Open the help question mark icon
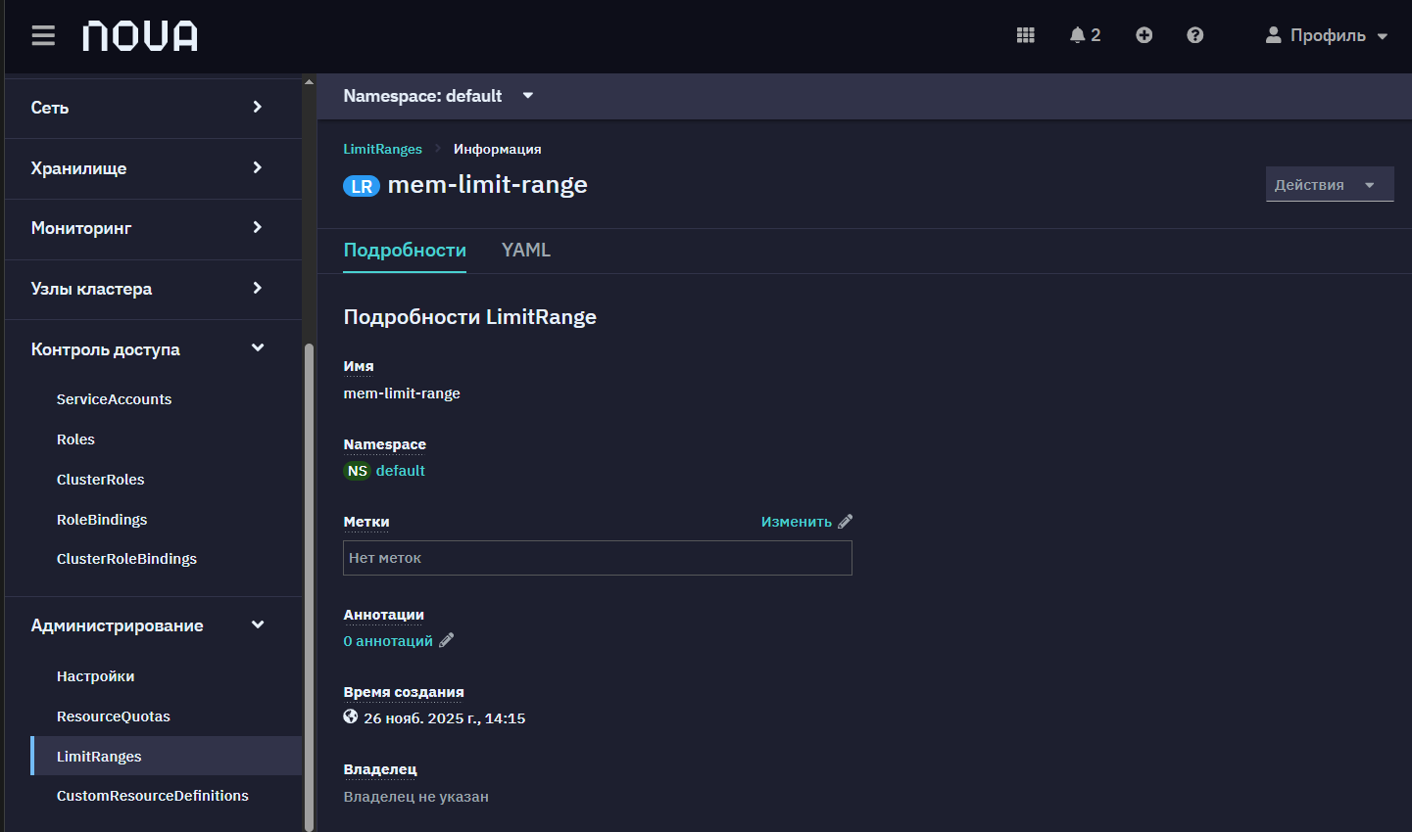This screenshot has width=1412, height=832. 1195,35
